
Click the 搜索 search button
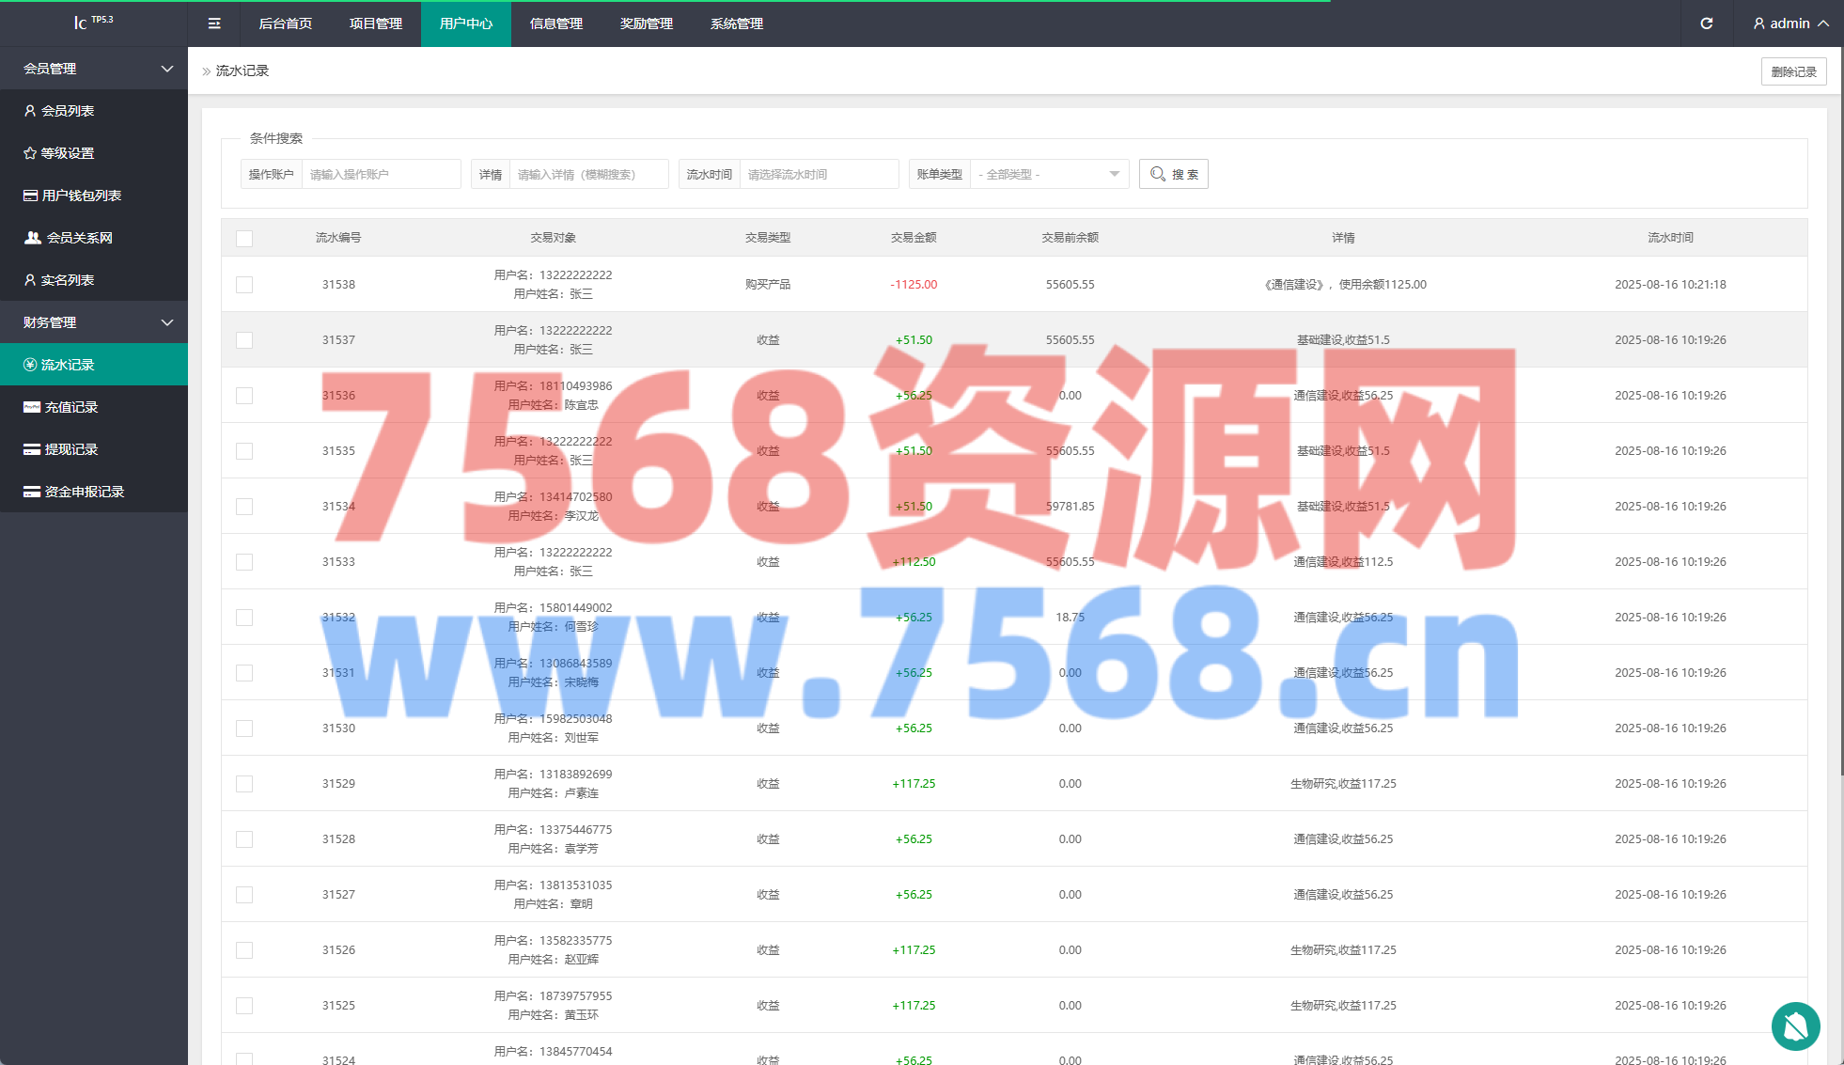tap(1173, 174)
